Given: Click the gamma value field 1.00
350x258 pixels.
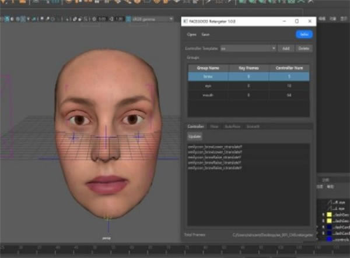Looking at the screenshot, I should pyautogui.click(x=120, y=19).
